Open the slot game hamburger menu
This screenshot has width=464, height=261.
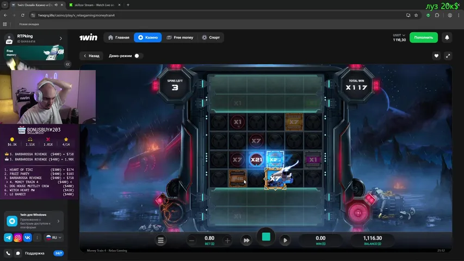[160, 240]
